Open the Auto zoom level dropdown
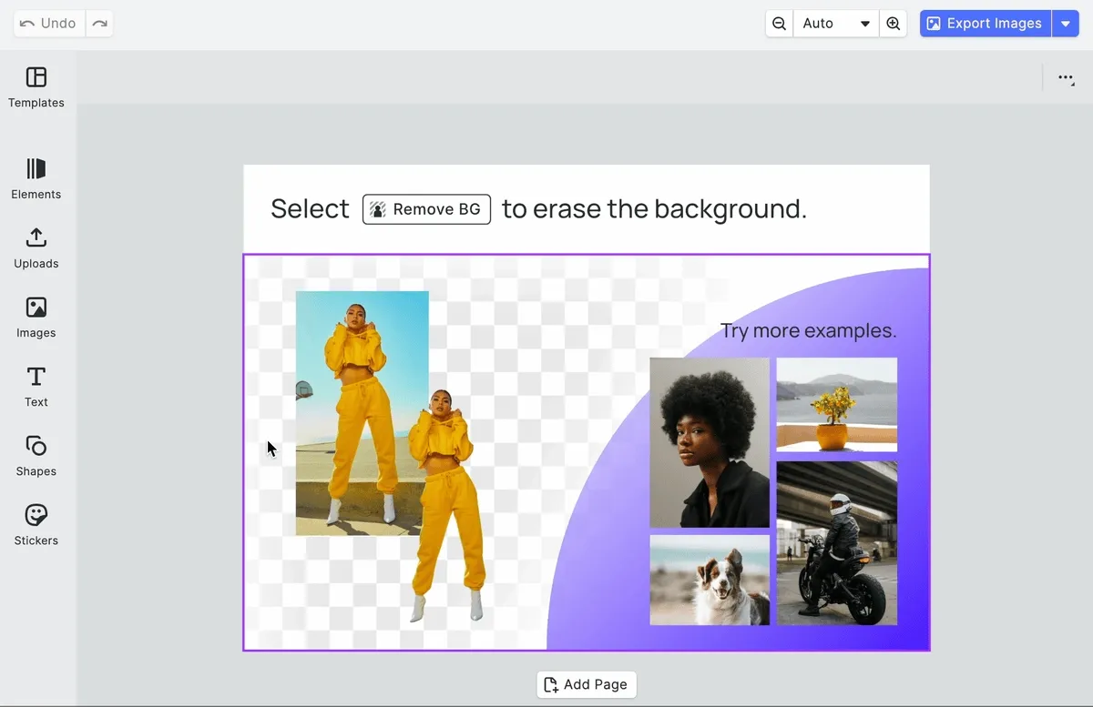Image resolution: width=1093 pixels, height=707 pixels. coord(836,24)
